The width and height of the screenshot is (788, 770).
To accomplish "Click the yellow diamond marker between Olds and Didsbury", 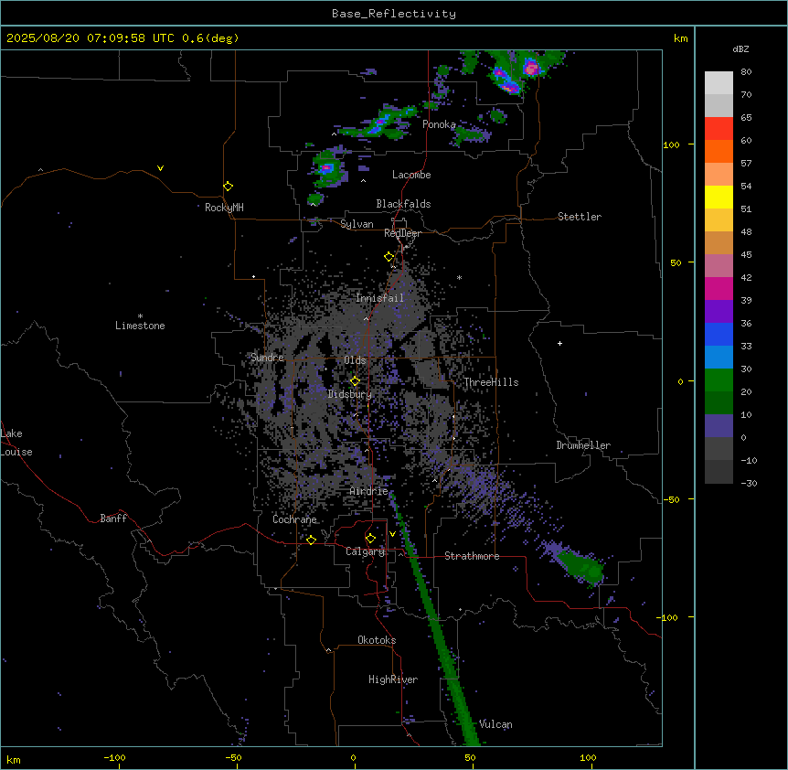I will [356, 381].
